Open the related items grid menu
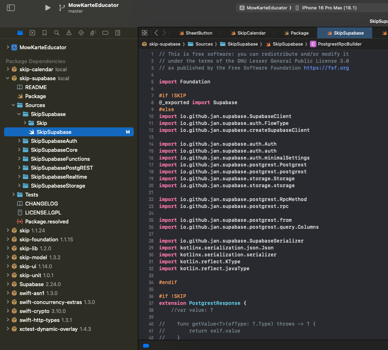Screen dimensions: 388x350 (144, 33)
